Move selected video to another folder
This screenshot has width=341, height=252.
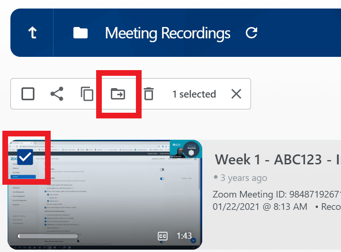pyautogui.click(x=117, y=94)
